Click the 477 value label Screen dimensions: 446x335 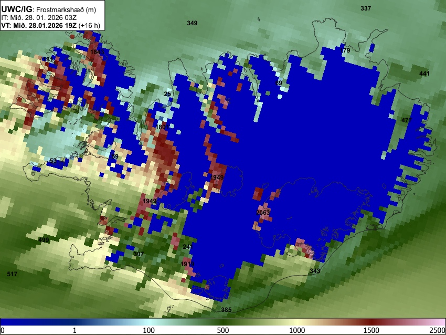(407, 120)
